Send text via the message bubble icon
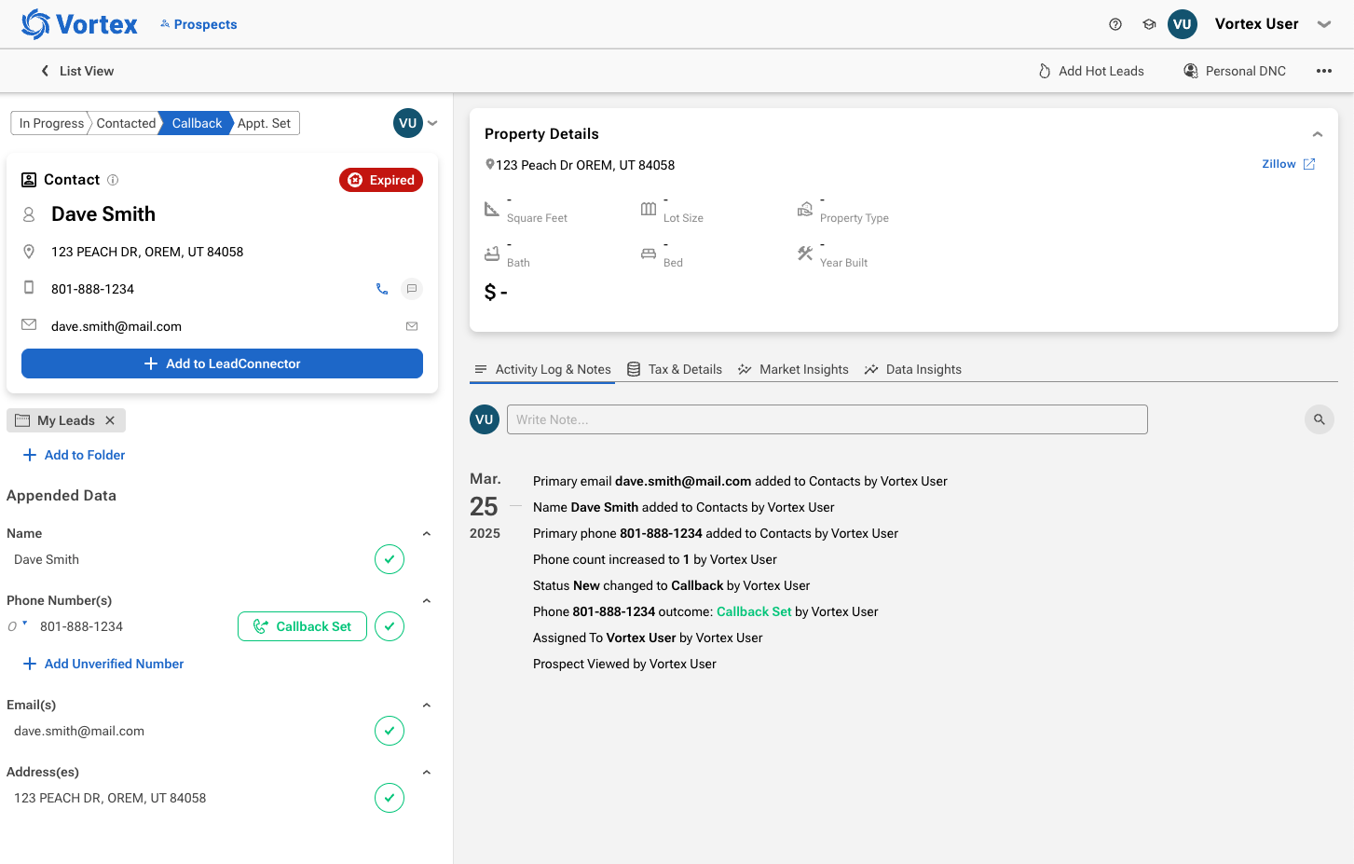1354x864 pixels. click(x=412, y=289)
